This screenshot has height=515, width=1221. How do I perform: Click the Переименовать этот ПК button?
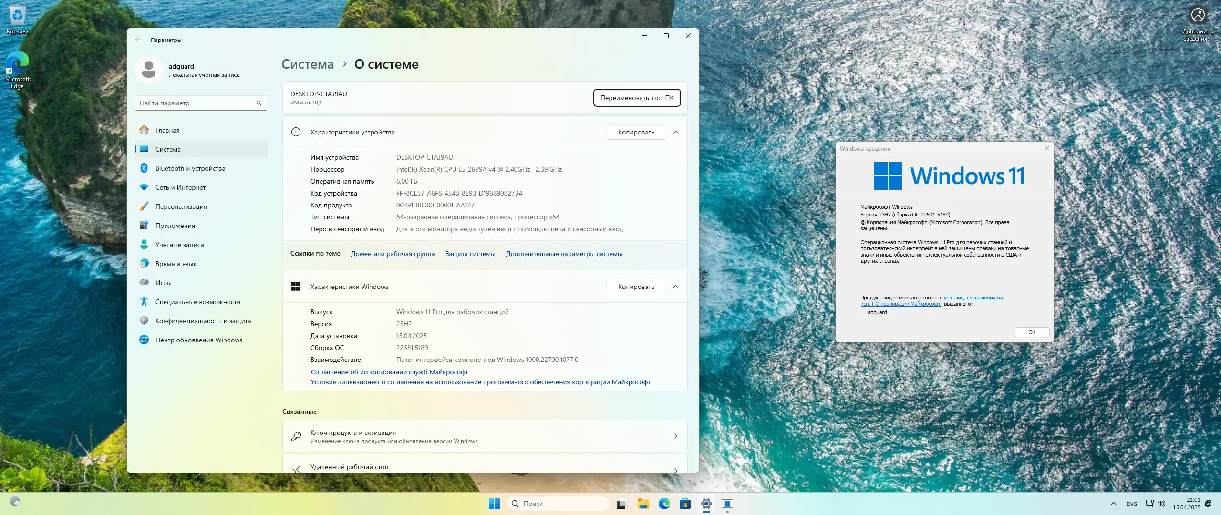[637, 98]
